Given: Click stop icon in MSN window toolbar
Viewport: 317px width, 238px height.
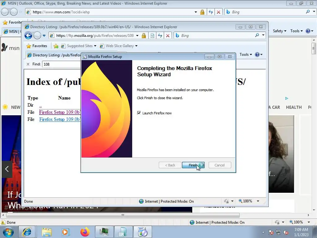Looking at the screenshot, I should point(219,12).
